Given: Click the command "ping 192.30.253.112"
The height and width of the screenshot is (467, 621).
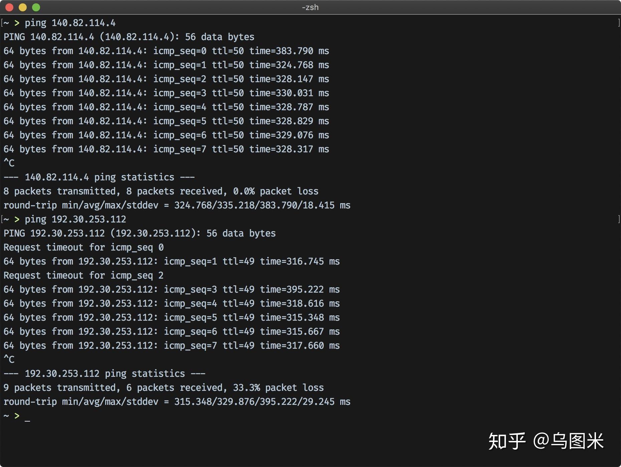Looking at the screenshot, I should click(75, 219).
